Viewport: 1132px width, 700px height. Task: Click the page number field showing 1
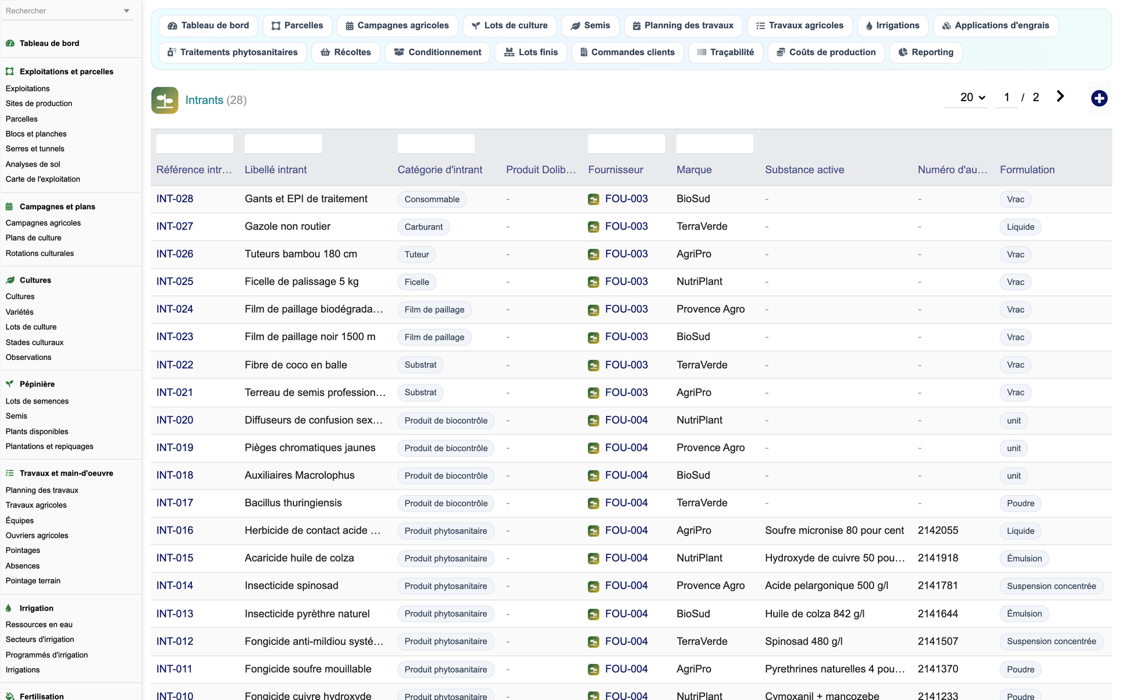[1006, 98]
